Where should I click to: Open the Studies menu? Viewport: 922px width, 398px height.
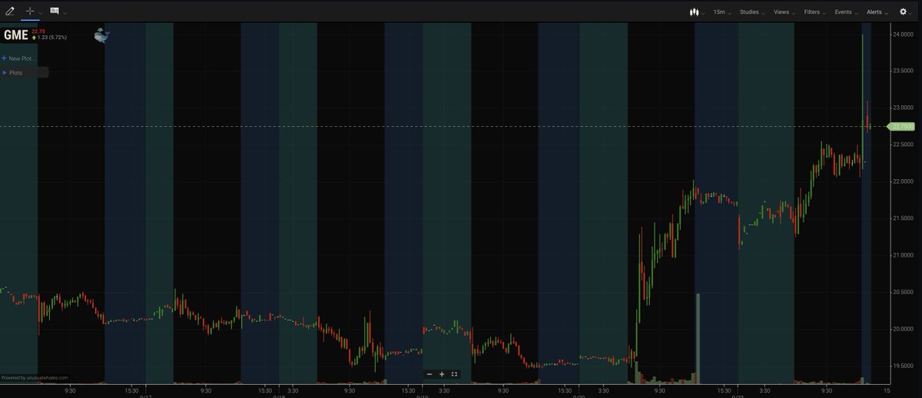[751, 12]
